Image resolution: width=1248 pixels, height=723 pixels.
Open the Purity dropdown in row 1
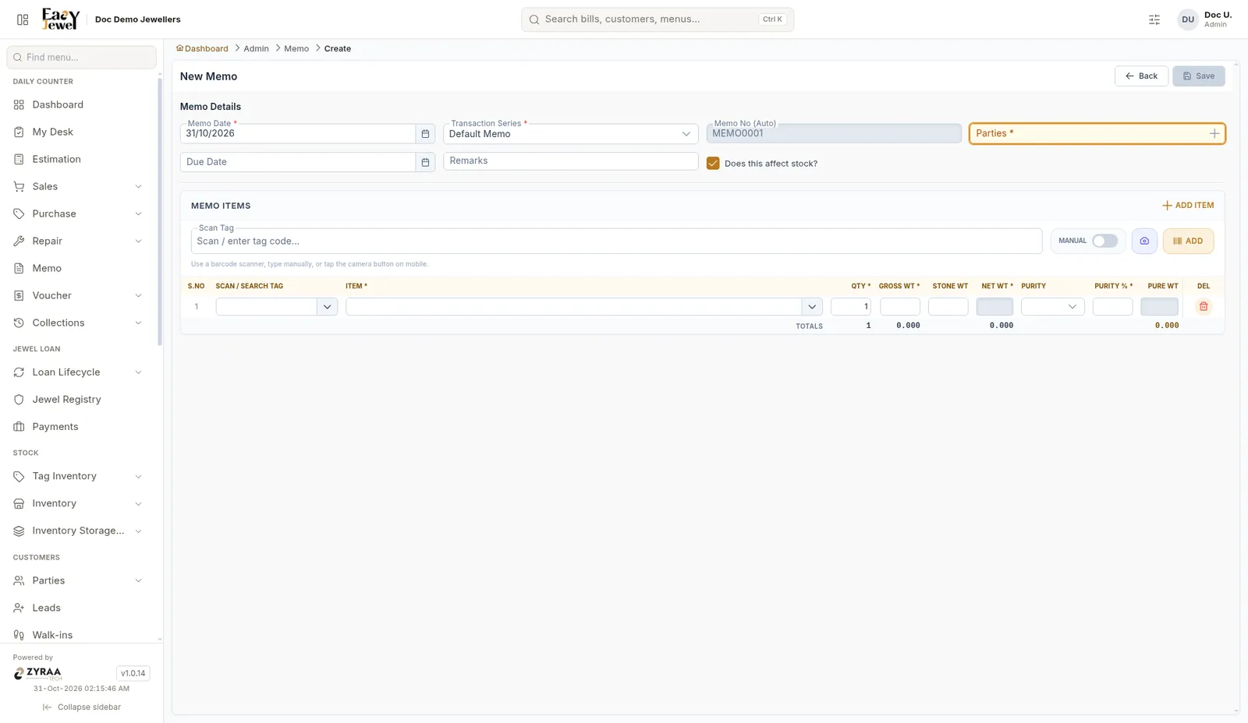[x=1052, y=306]
